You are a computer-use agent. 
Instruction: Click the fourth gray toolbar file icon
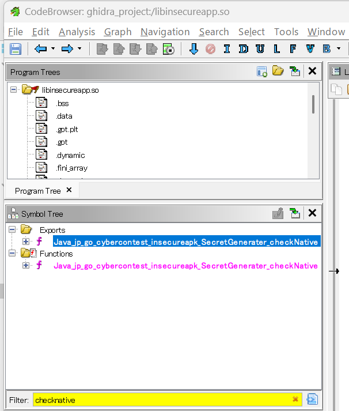point(152,49)
